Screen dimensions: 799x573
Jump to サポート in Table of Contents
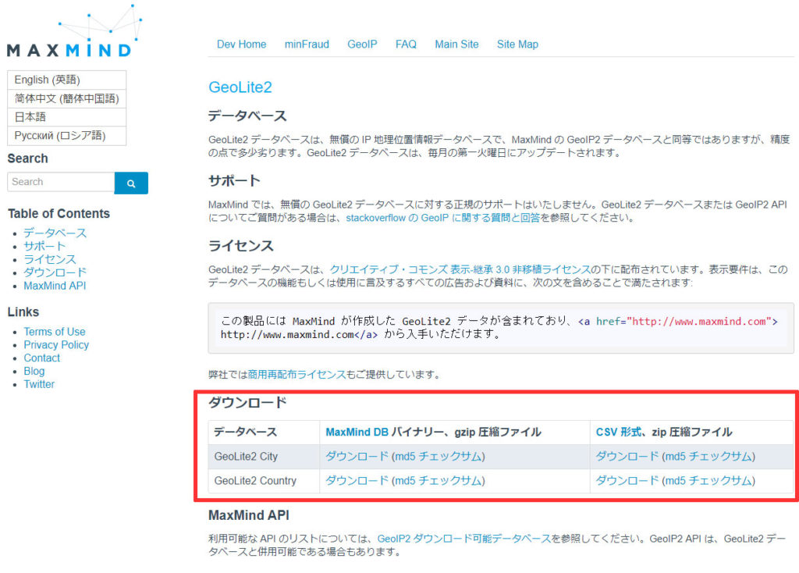click(44, 246)
